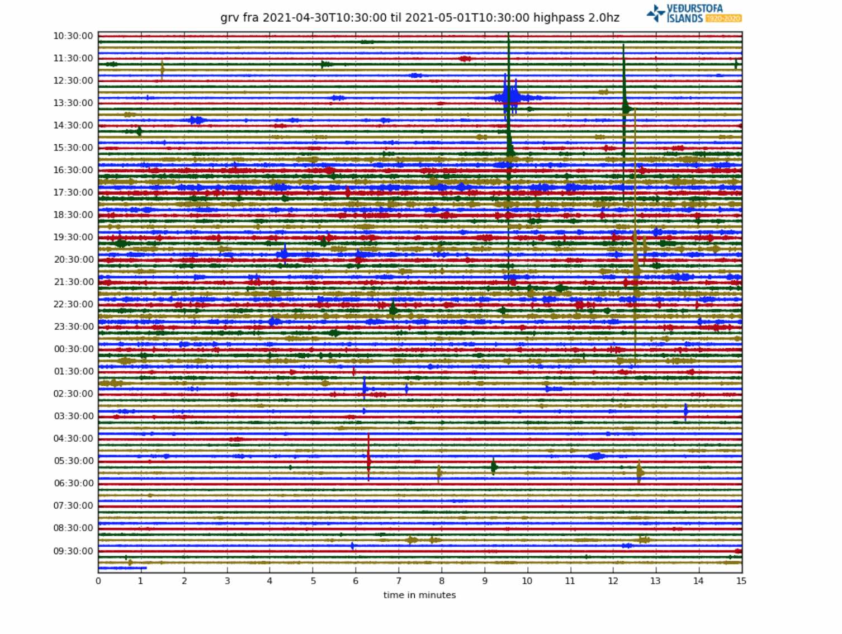
Task: Click the green burst near minute 9 on 05:45 trace
Action: pyautogui.click(x=494, y=466)
